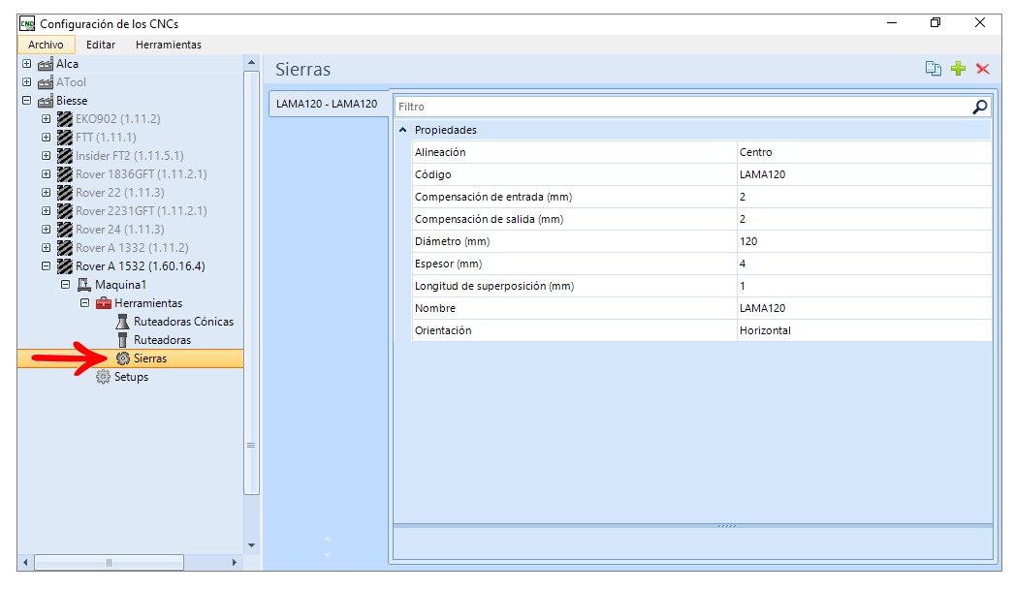Click the FTT machine icon
1014x591 pixels.
(x=65, y=137)
